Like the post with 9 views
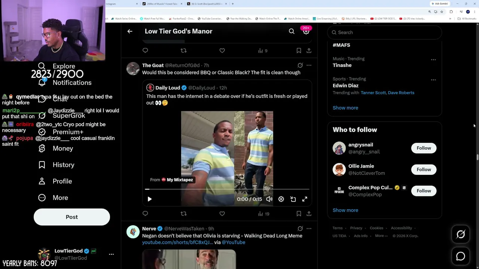The width and height of the screenshot is (479, 269). click(222, 50)
